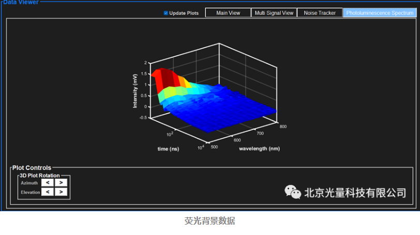Click the '800' wavelength tick label

pos(283,127)
